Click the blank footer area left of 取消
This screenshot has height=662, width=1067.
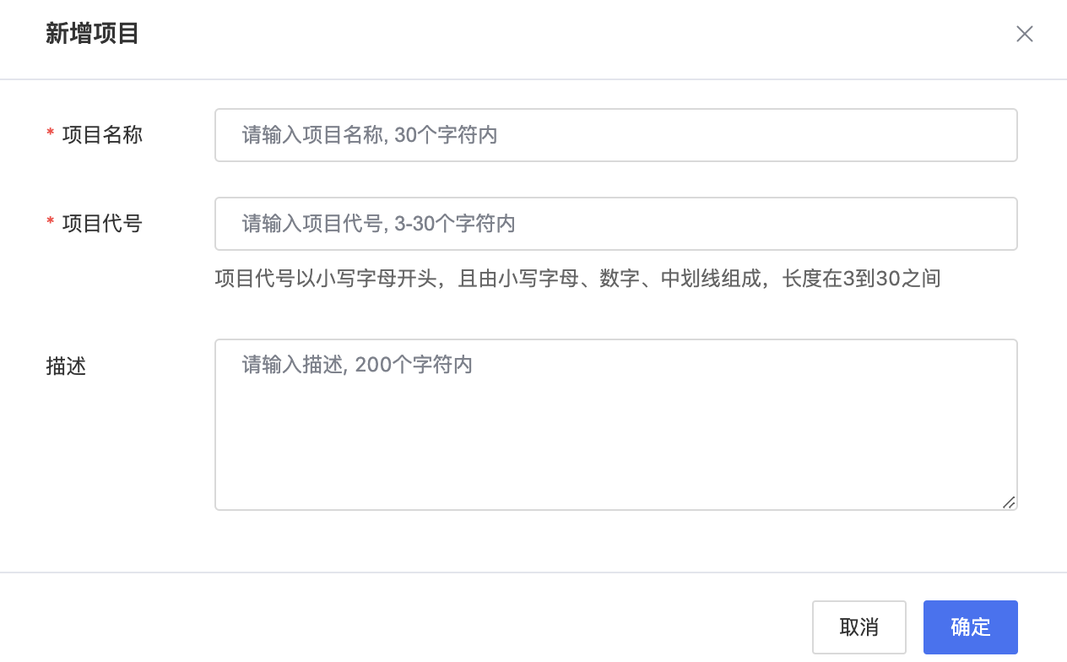(x=405, y=627)
